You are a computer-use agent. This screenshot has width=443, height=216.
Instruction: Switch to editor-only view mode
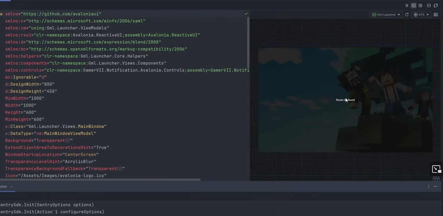[x=407, y=5]
